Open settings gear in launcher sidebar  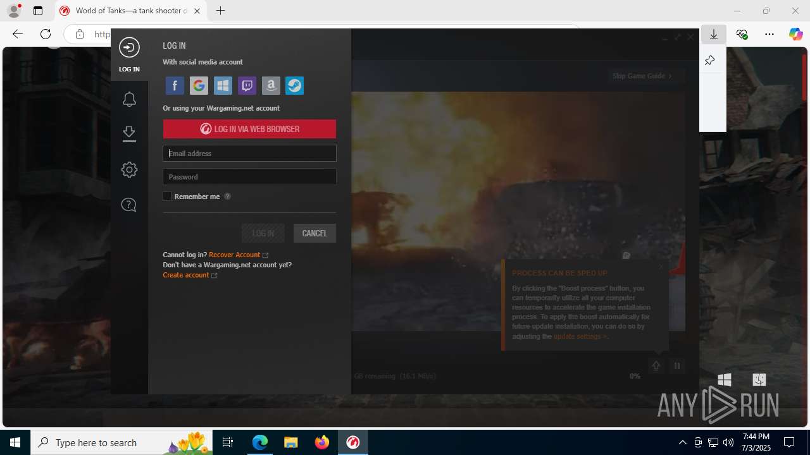[x=129, y=169]
